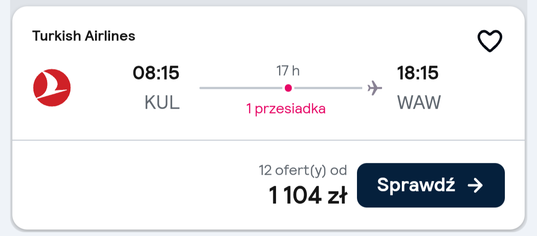Click the empty area left of the price

click(132, 185)
